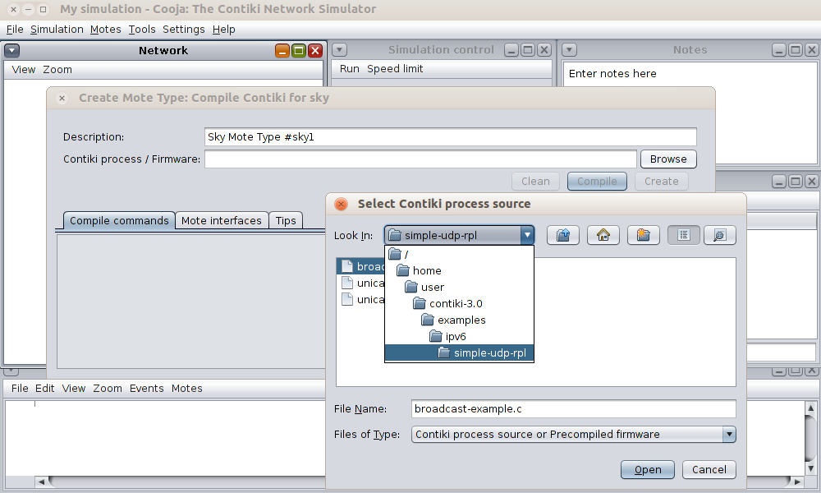Close the Network panel

pos(314,50)
